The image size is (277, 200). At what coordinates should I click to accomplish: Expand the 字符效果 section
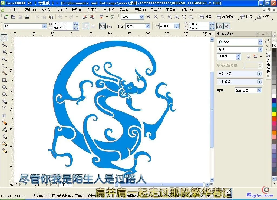pos(259,74)
